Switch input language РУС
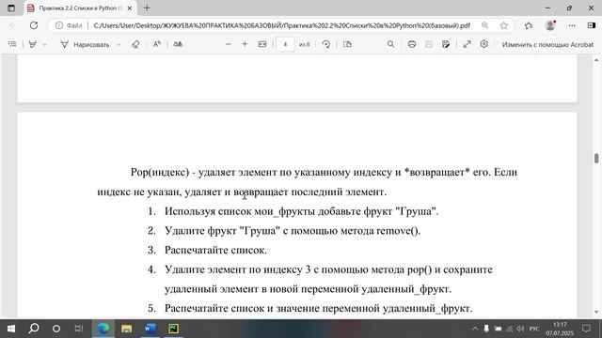602x338 pixels. (534, 329)
